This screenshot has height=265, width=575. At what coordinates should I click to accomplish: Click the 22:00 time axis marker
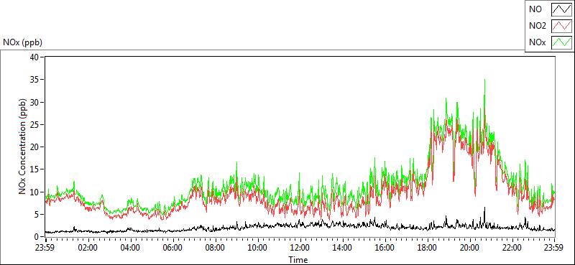[x=512, y=247]
